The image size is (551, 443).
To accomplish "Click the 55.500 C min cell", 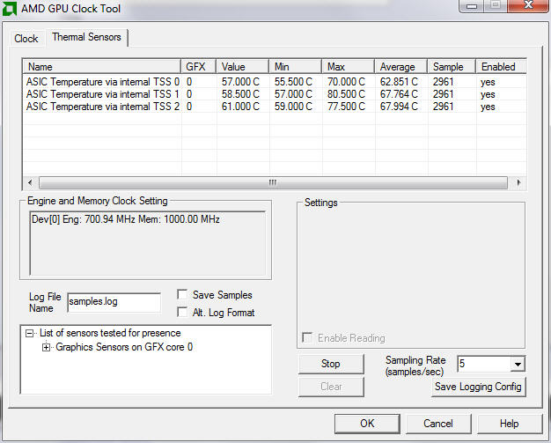I will (x=293, y=82).
